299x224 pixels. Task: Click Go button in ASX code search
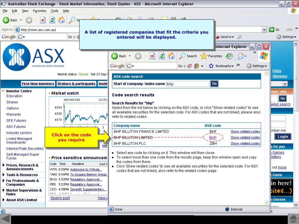point(214,84)
